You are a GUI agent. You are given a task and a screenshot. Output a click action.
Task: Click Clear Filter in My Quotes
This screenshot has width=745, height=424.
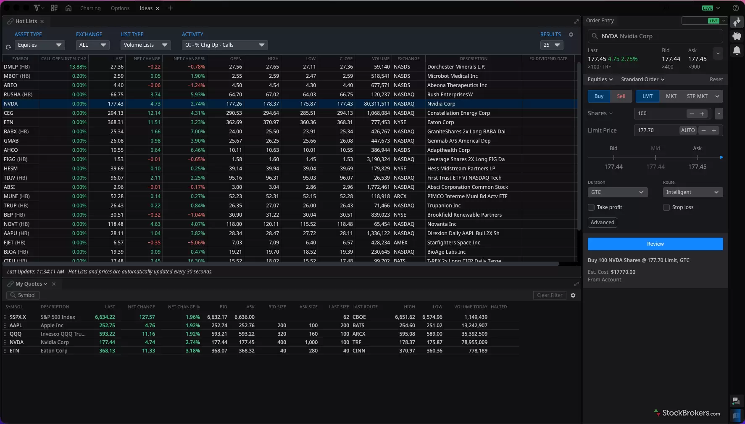point(550,295)
